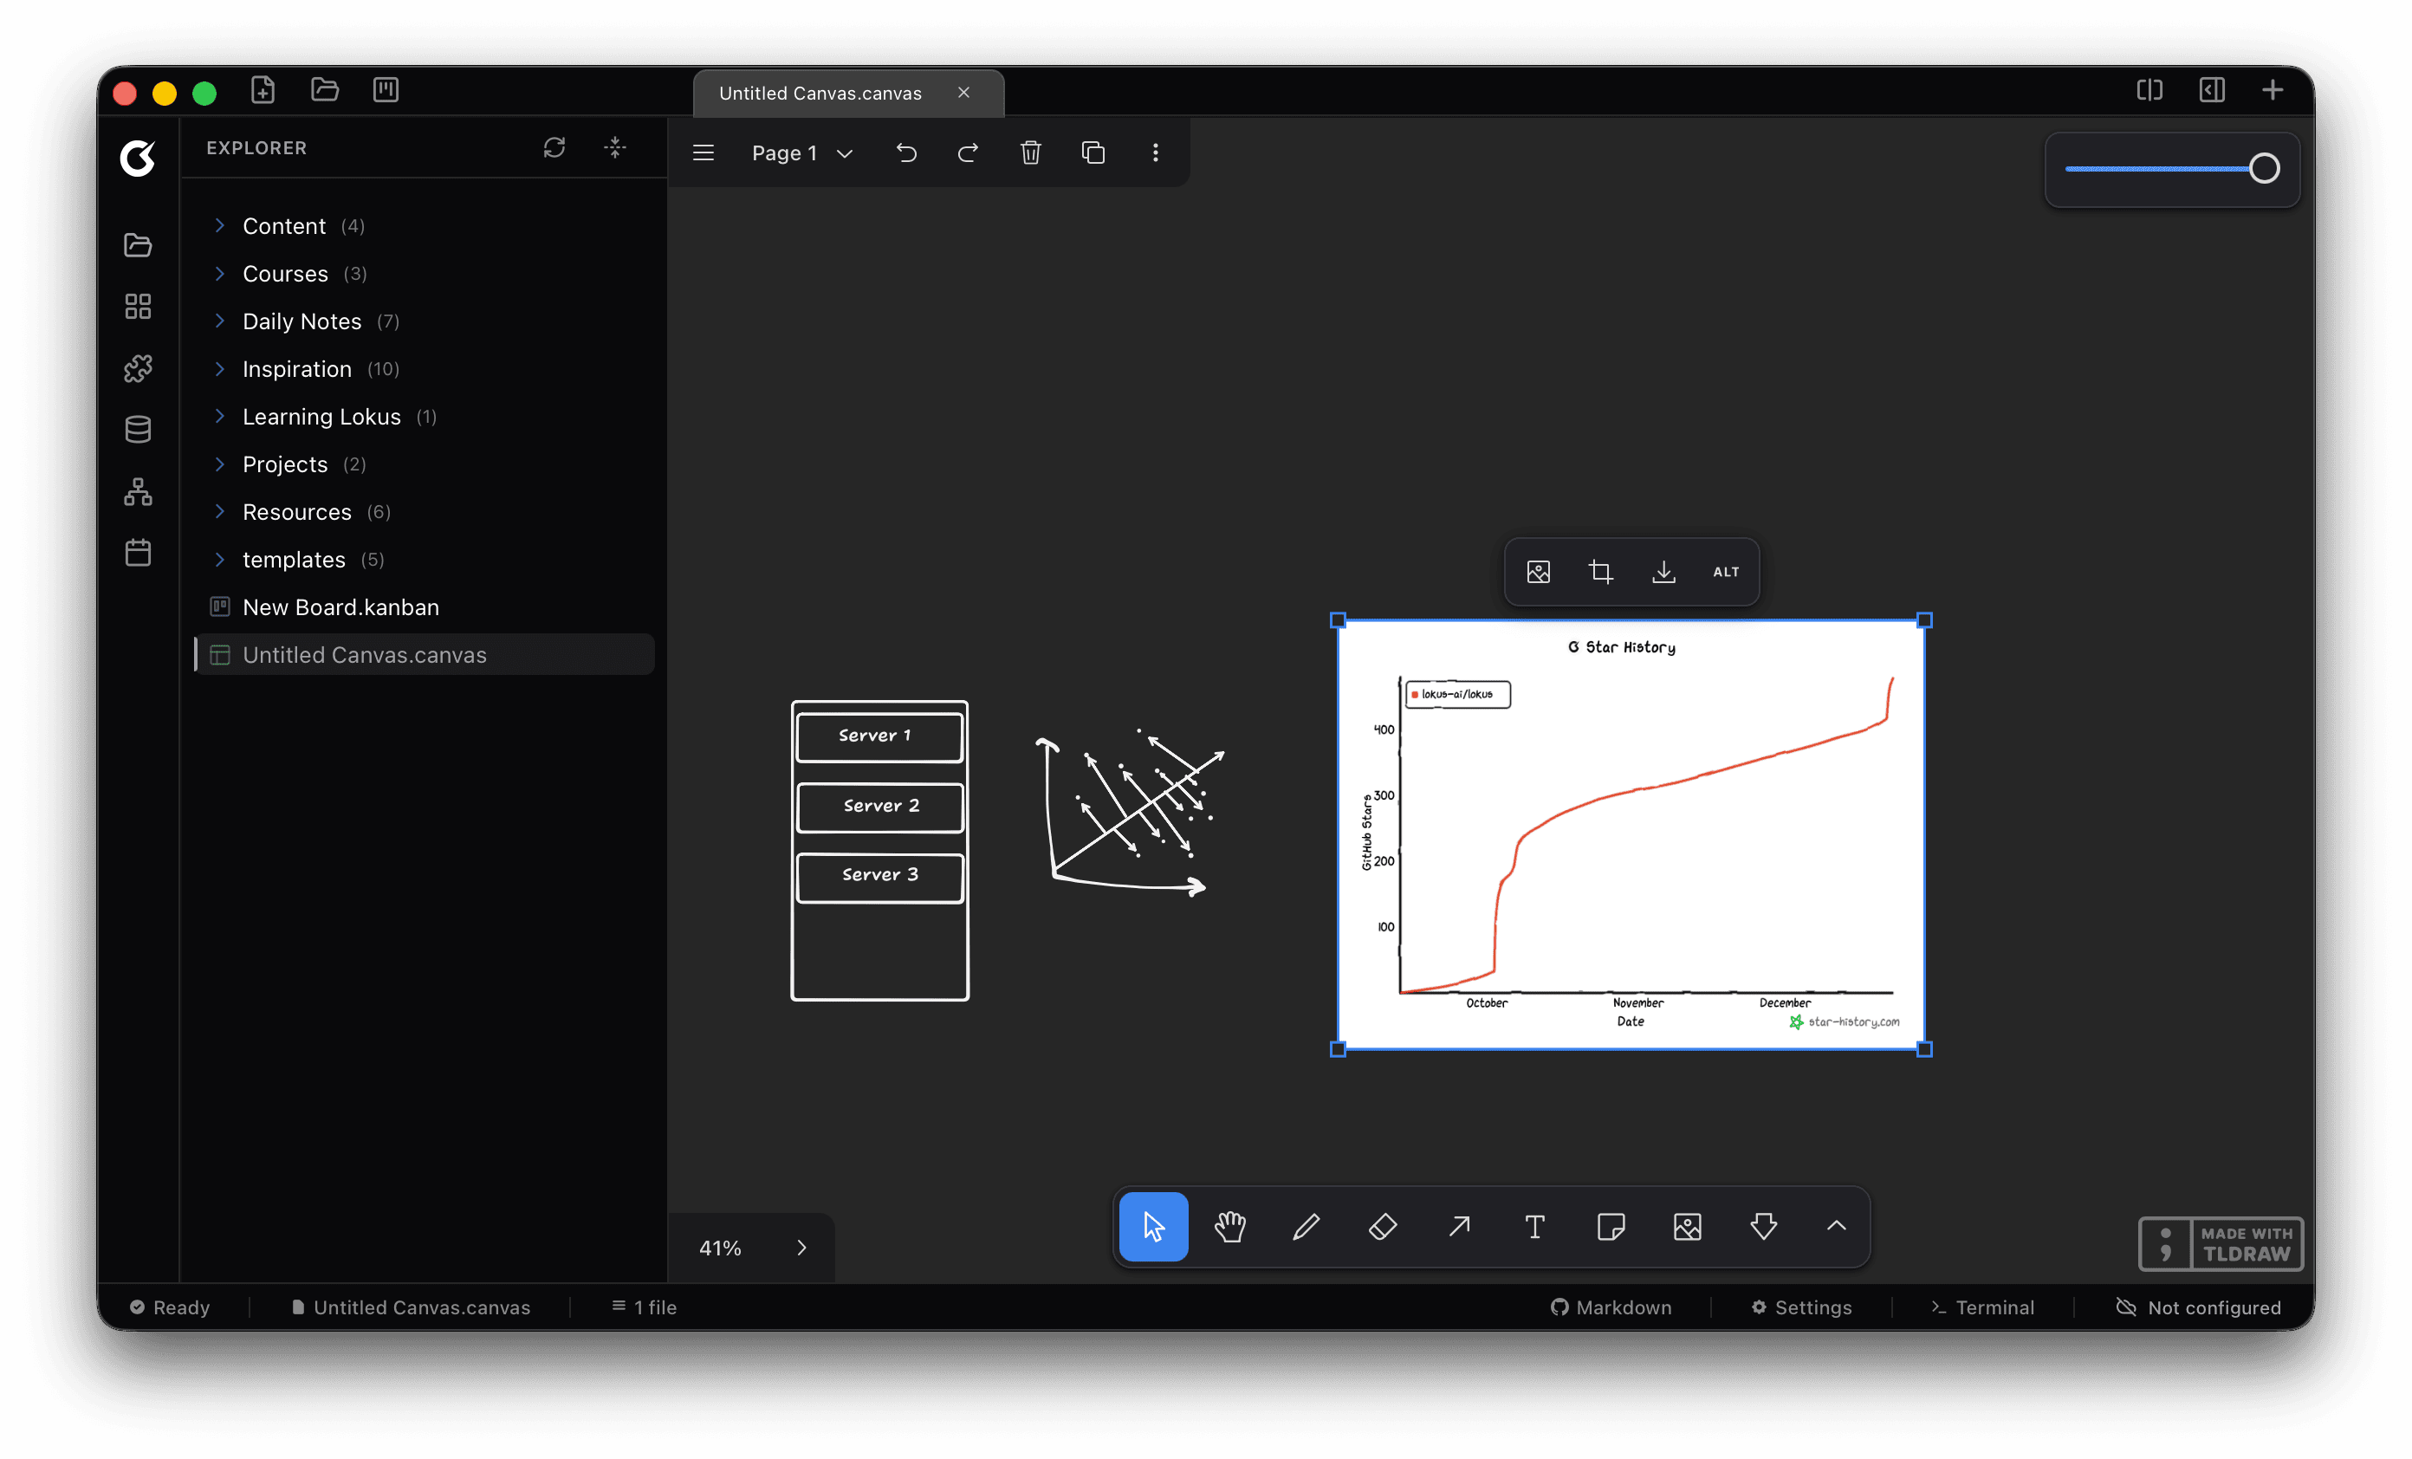Select the pencil draw tool

coord(1306,1226)
